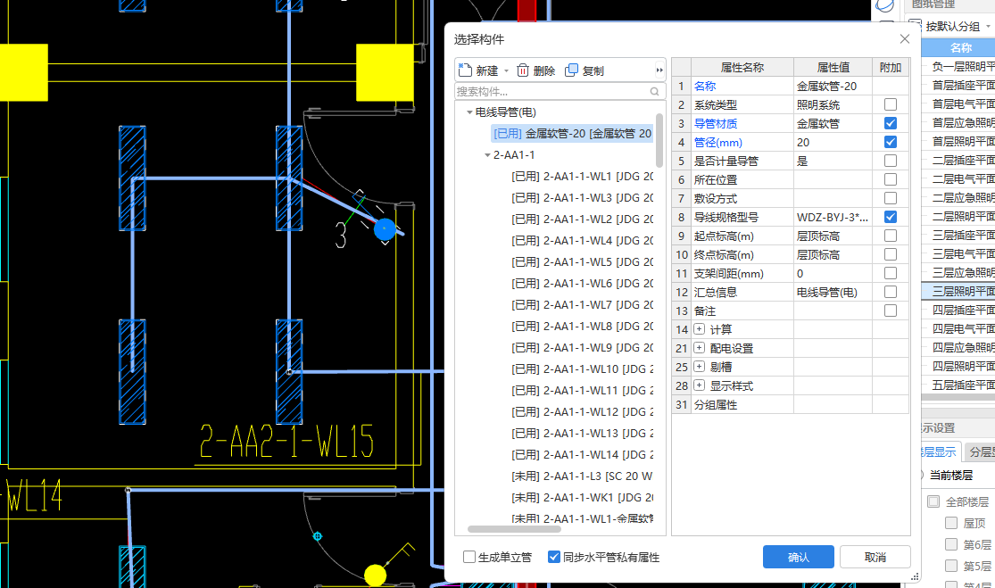Select the 2-AA1-1-WL14 tree row

pos(583,455)
